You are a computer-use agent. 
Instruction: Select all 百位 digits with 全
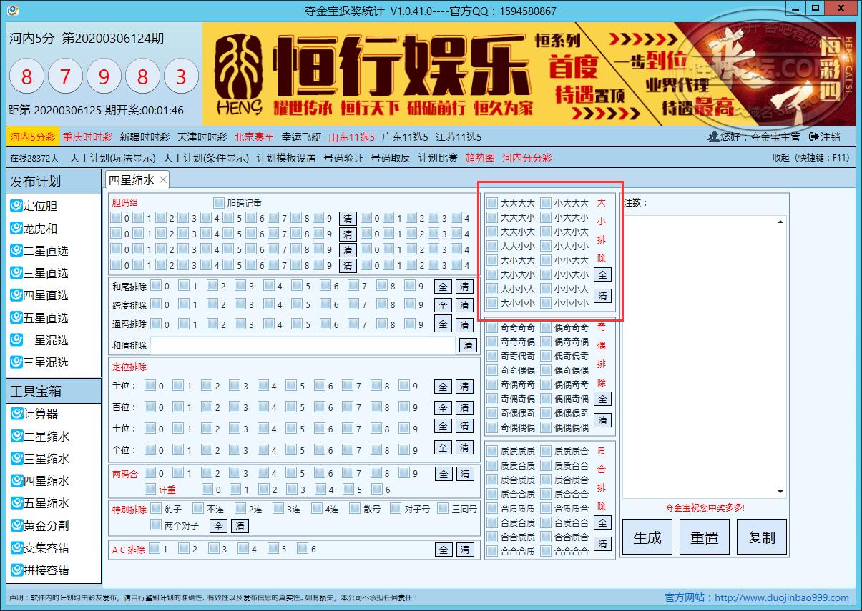tap(444, 408)
